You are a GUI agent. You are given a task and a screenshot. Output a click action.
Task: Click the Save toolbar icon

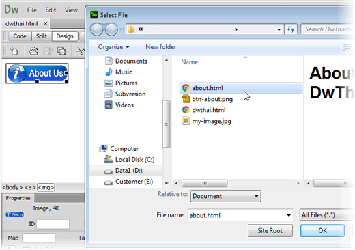coord(48,51)
